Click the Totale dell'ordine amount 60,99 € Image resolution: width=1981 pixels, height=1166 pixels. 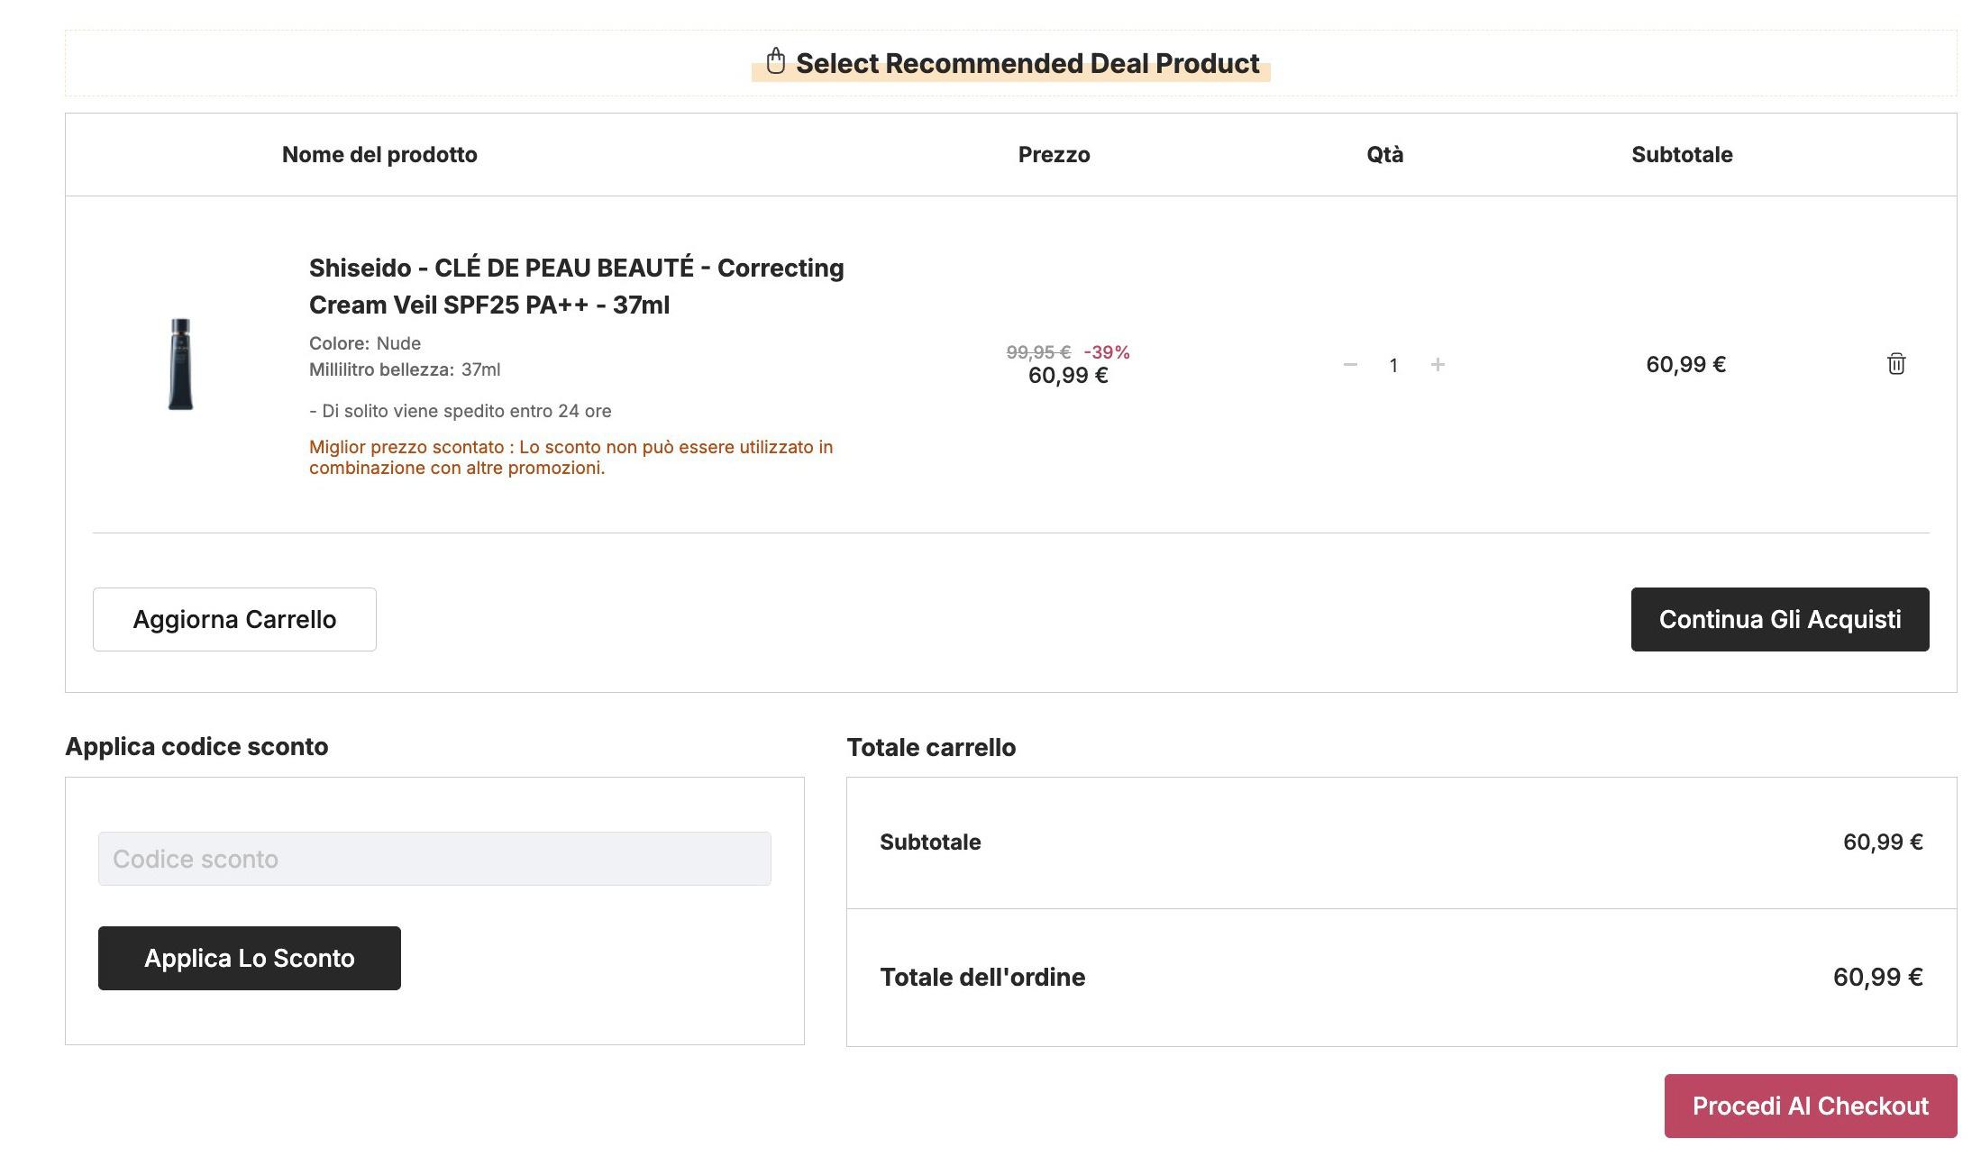[1878, 977]
